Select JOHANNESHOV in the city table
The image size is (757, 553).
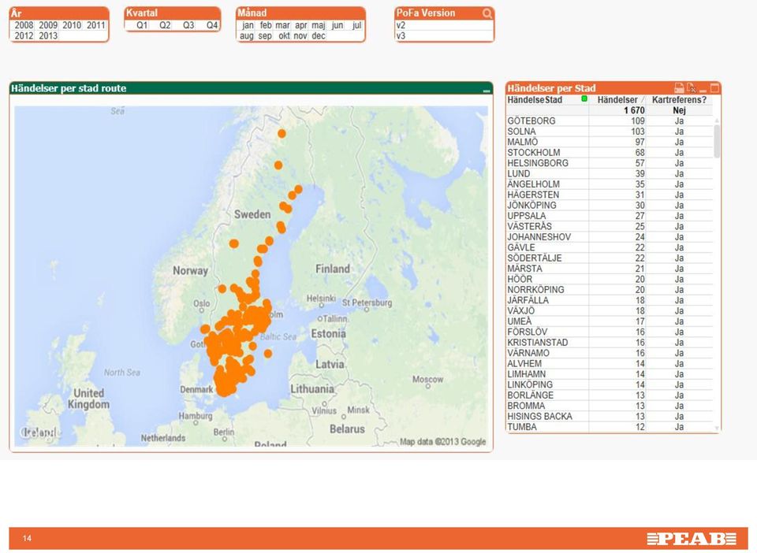tap(539, 237)
